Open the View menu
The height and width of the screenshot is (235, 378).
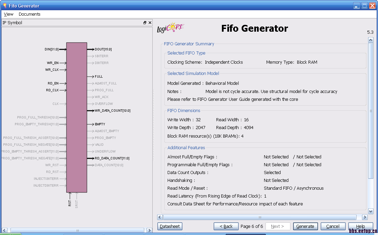pos(9,14)
